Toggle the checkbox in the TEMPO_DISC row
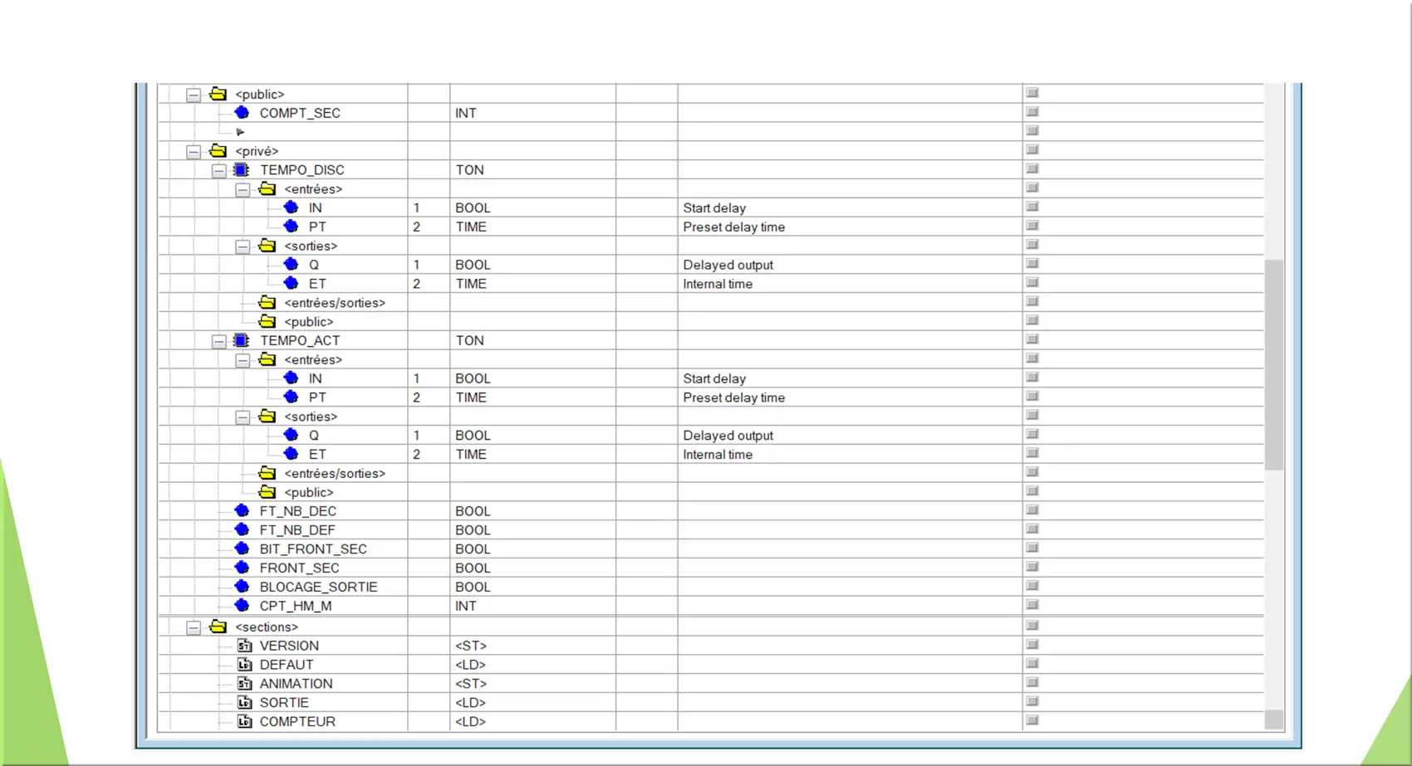Screen dimensions: 1412x766 (1032, 168)
